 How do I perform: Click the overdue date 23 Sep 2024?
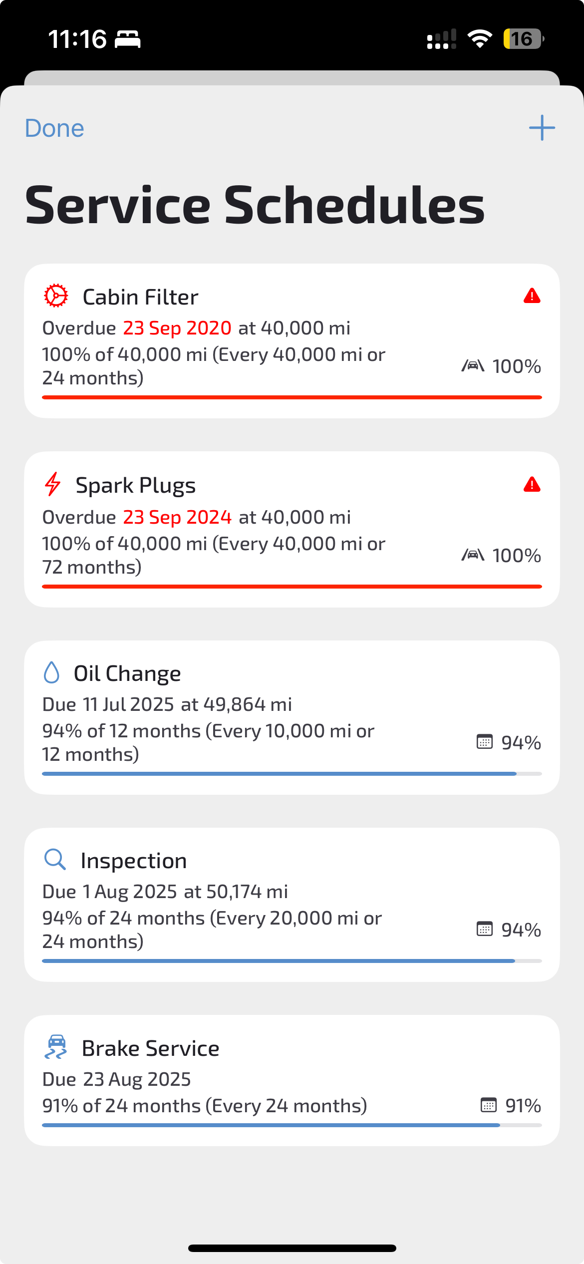click(x=177, y=517)
